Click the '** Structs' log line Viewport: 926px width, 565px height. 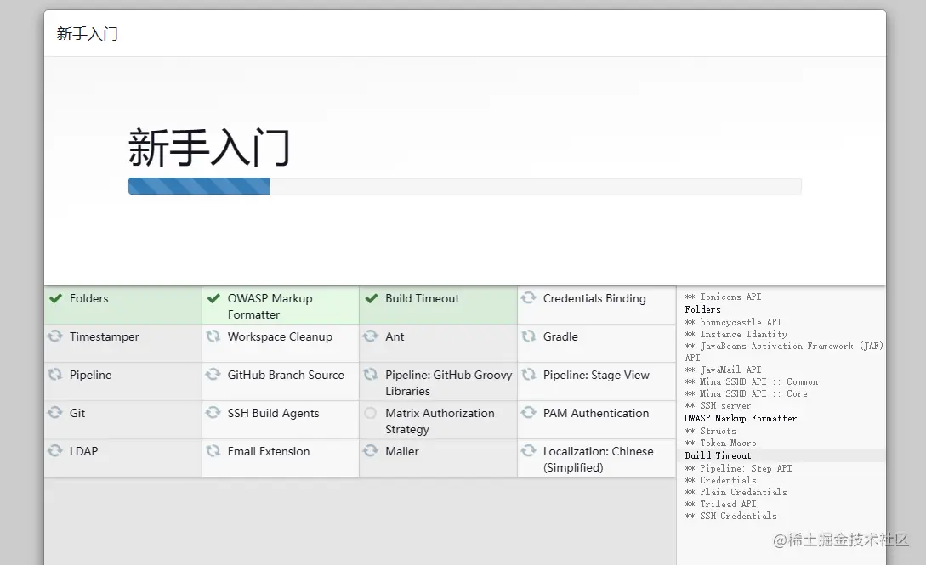pyautogui.click(x=711, y=431)
